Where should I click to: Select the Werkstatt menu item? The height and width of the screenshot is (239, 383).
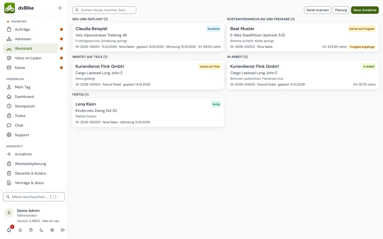tap(31, 48)
